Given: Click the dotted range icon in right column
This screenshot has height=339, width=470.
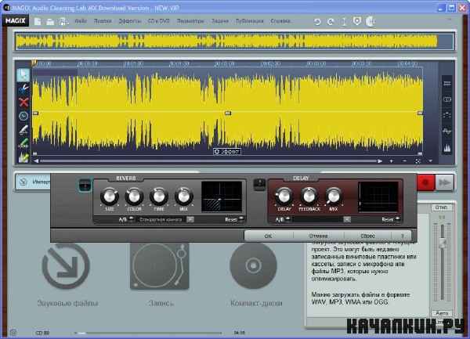Looking at the screenshot, I should click(x=447, y=115).
